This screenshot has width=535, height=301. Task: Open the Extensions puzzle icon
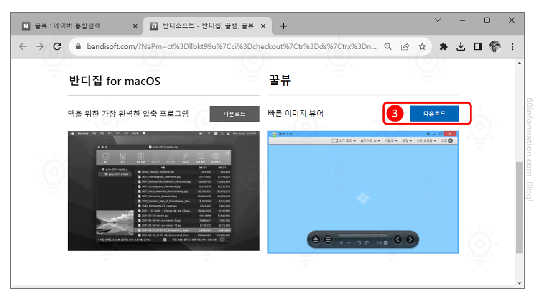point(443,46)
